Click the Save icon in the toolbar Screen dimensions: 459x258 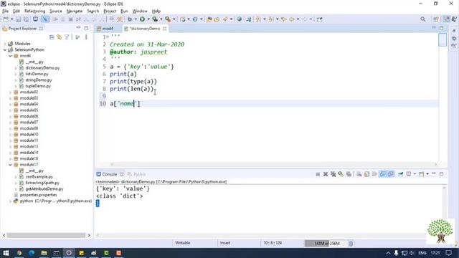point(18,19)
